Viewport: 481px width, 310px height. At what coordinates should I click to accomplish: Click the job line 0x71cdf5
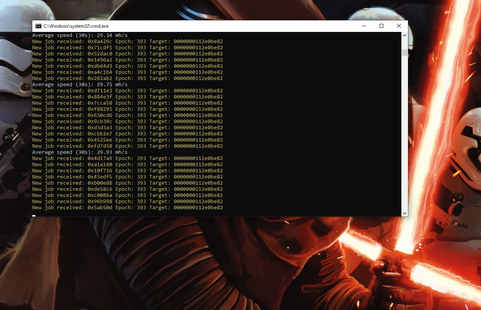tap(128, 48)
